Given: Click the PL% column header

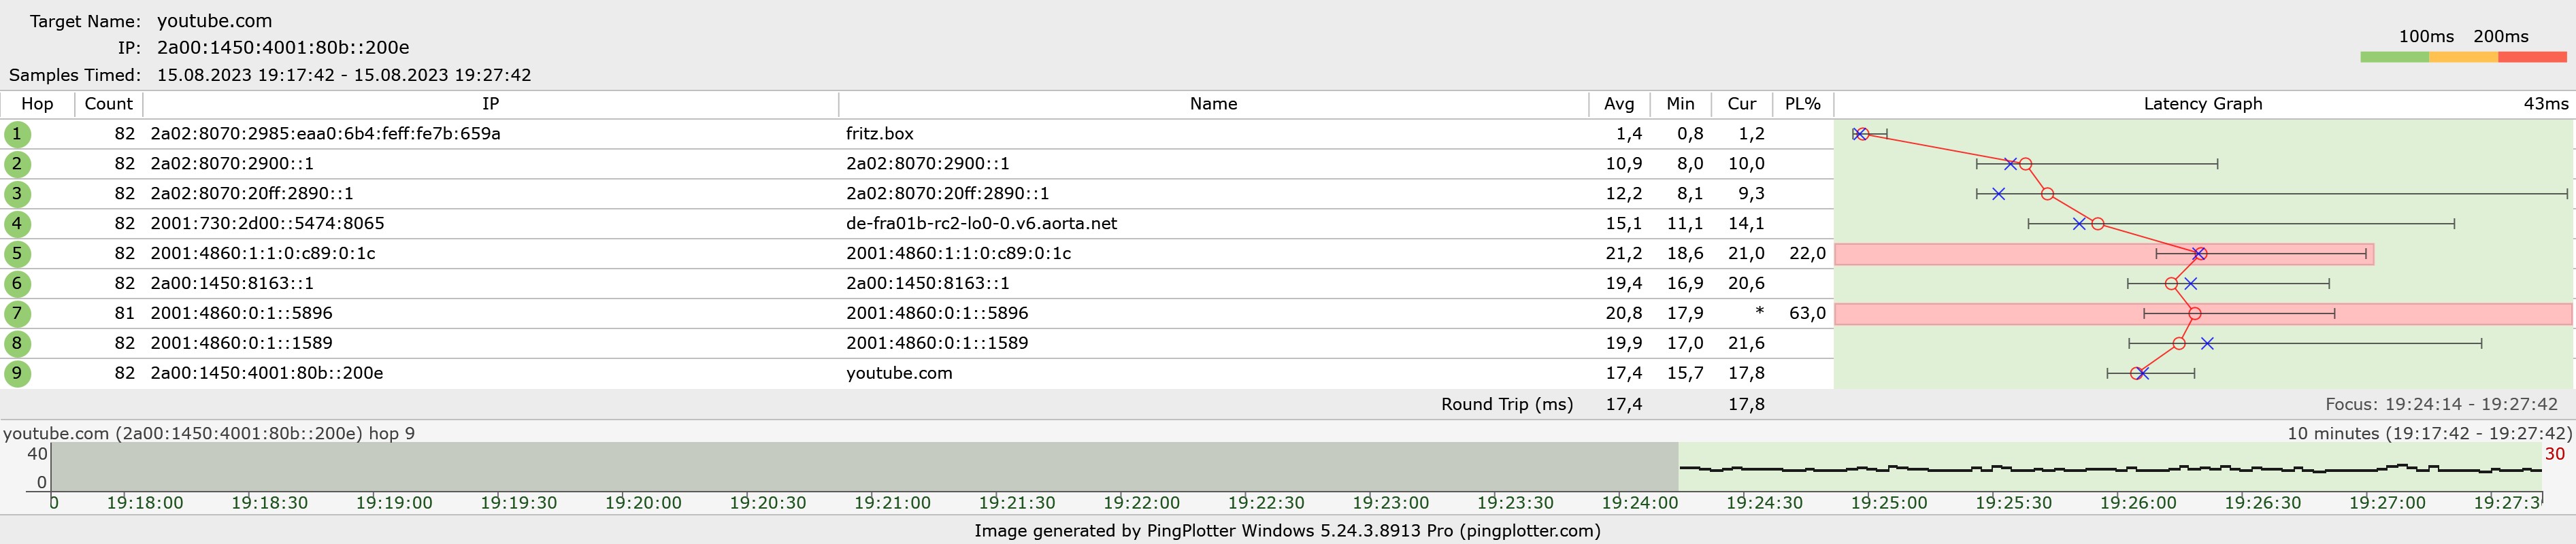Looking at the screenshot, I should click(1802, 104).
